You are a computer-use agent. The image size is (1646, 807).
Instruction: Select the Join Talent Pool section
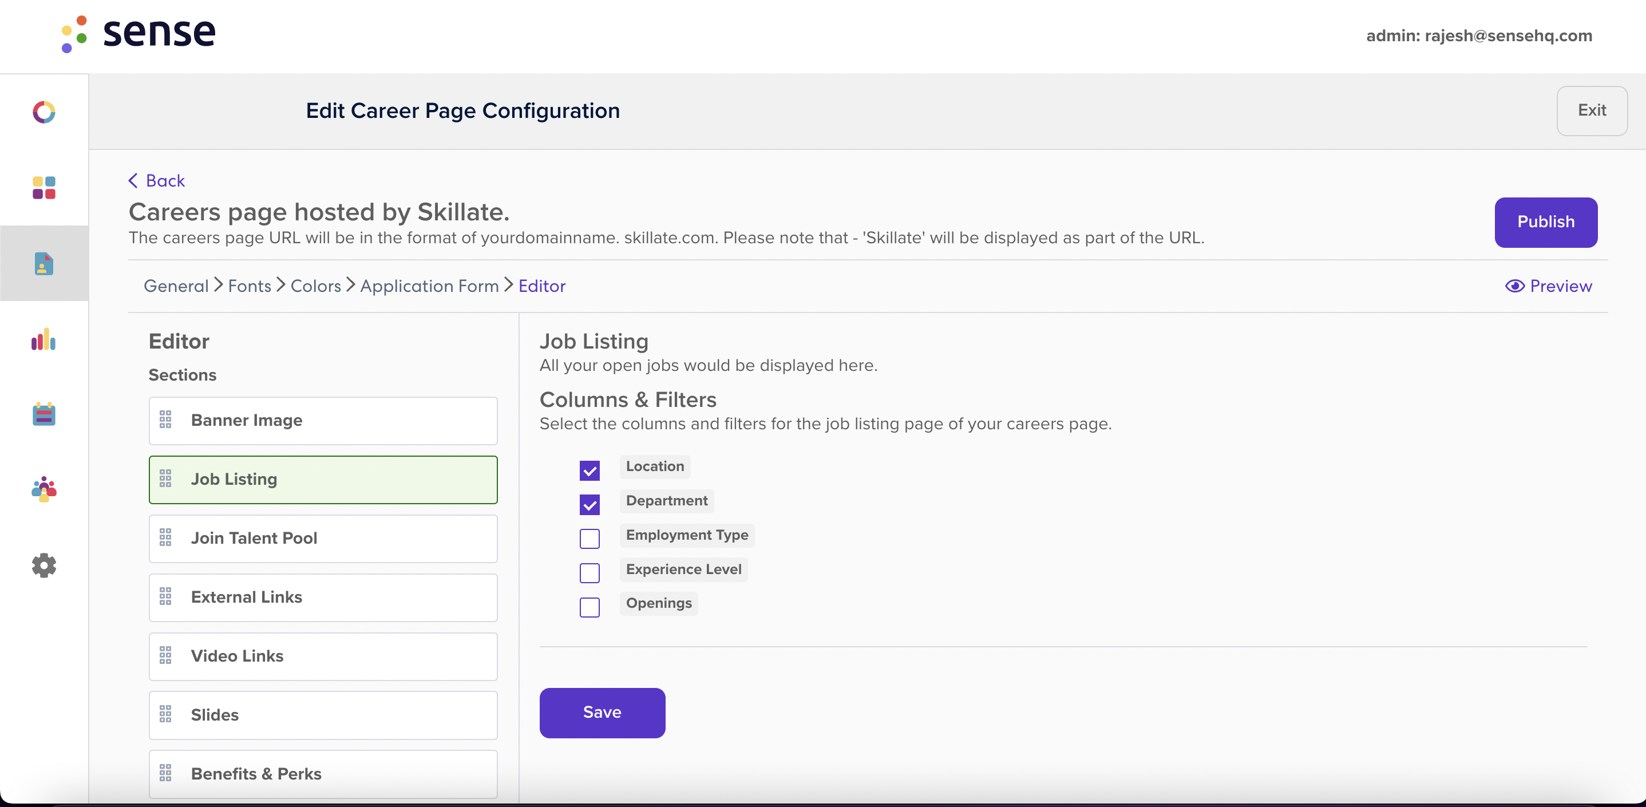tap(323, 539)
